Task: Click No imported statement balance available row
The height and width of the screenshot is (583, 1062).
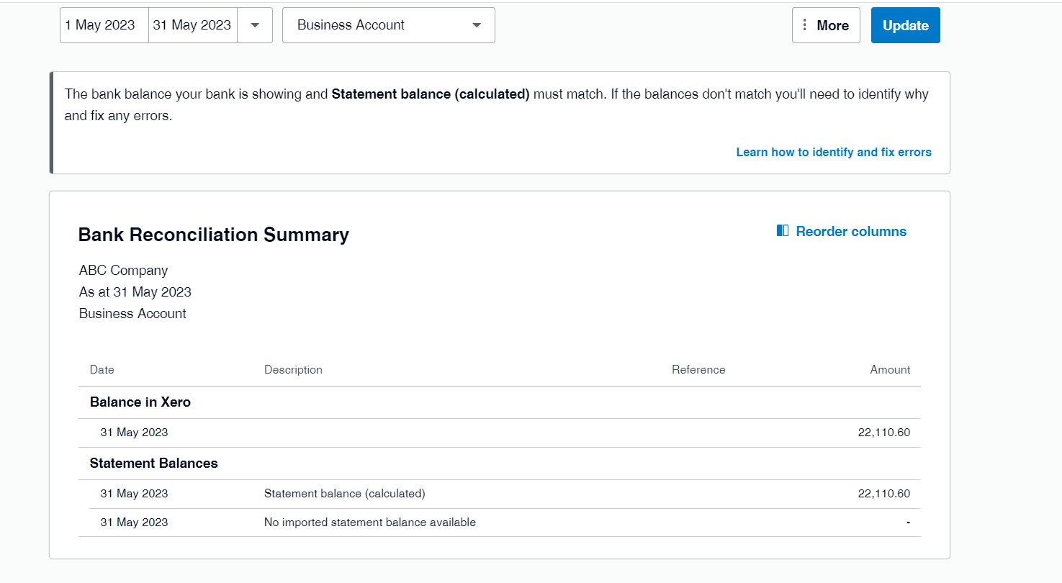Action: point(370,523)
